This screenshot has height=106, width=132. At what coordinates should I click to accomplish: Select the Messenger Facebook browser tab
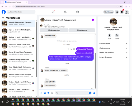click(x=16, y=2)
